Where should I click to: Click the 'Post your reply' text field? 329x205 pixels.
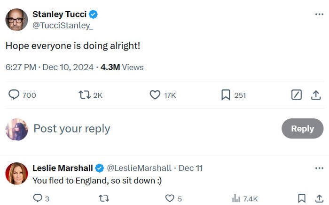click(141, 129)
